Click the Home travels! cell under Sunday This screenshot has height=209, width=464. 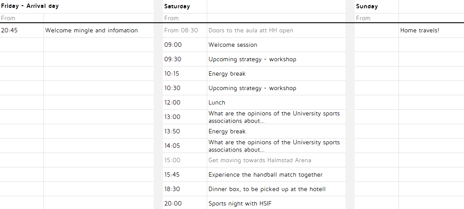tap(419, 31)
